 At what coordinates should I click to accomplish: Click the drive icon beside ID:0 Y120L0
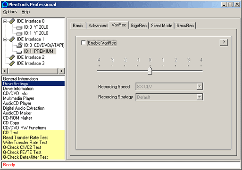(19, 27)
